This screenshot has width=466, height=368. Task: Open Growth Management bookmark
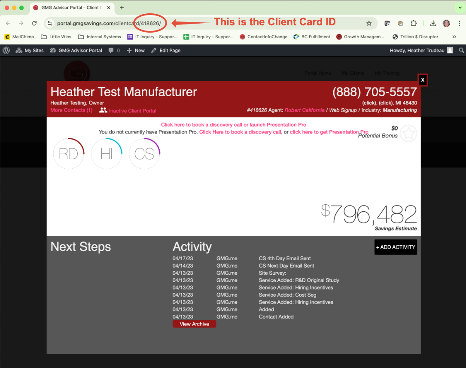pos(360,37)
